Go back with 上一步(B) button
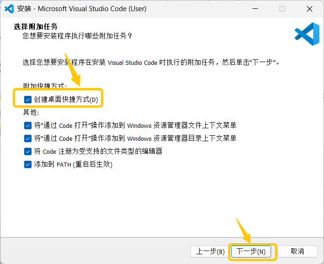324x264 pixels. [x=210, y=251]
